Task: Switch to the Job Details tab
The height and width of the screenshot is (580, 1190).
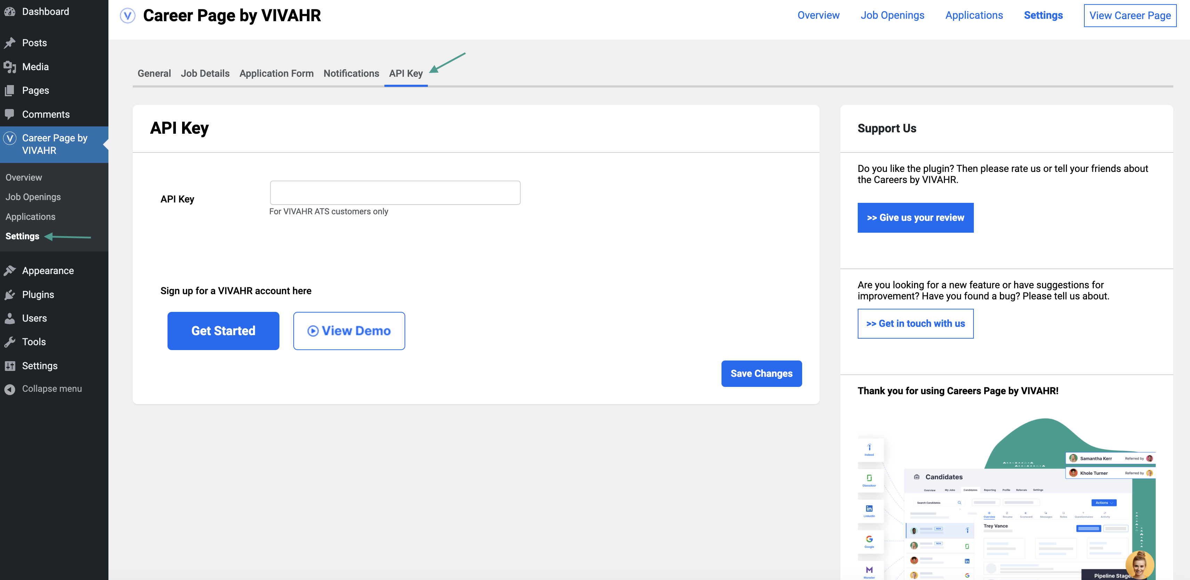Action: coord(205,73)
